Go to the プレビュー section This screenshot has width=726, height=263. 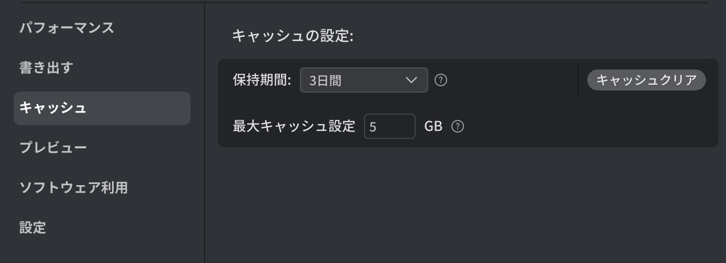coord(53,148)
